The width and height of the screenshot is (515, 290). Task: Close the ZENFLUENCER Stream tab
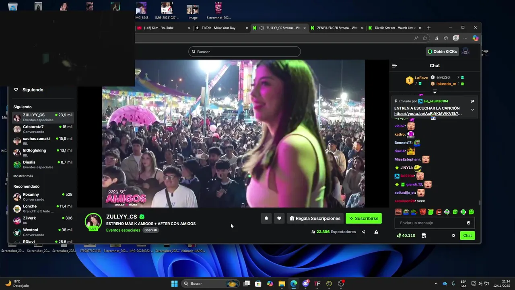(x=362, y=28)
